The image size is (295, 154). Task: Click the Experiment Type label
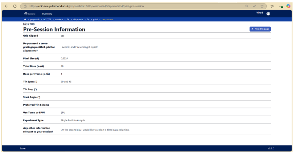[x=33, y=120]
